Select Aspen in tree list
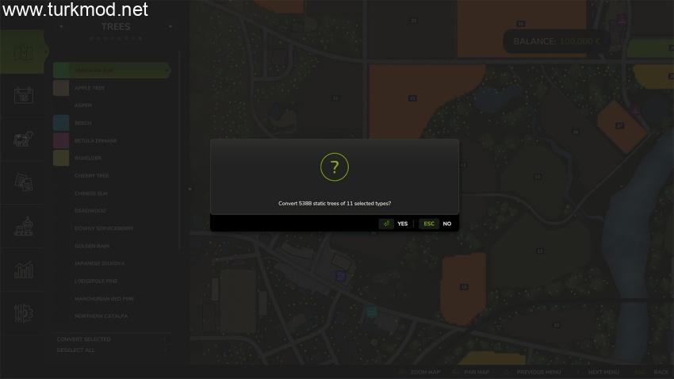Screen dimensions: 674x379 (83, 105)
